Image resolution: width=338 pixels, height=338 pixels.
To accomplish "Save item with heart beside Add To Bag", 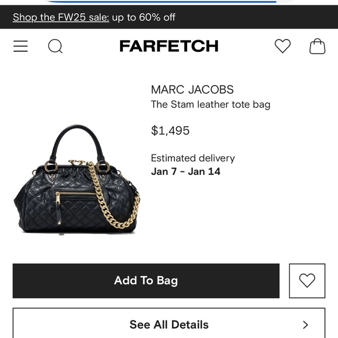I will [307, 281].
